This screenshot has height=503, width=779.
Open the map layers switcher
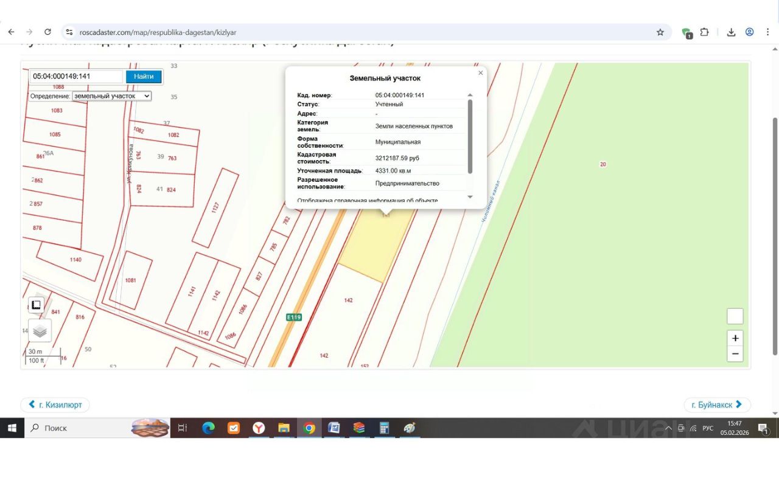[40, 331]
